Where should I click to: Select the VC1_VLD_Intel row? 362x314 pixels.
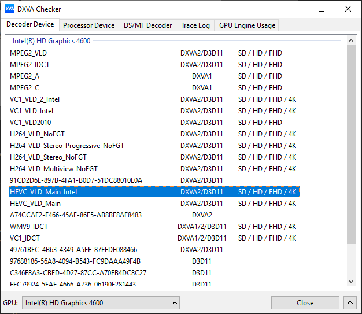(154, 111)
